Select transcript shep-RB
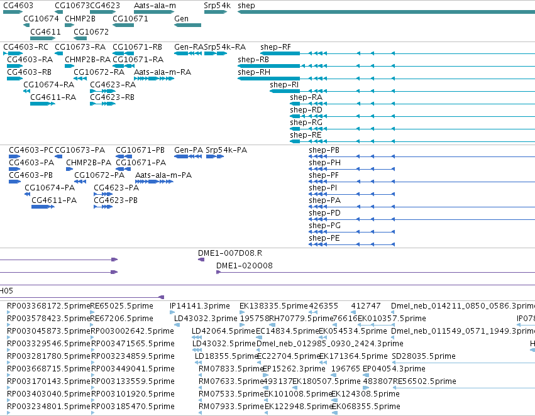Image resolution: width=535 pixels, height=416 pixels. [x=253, y=60]
